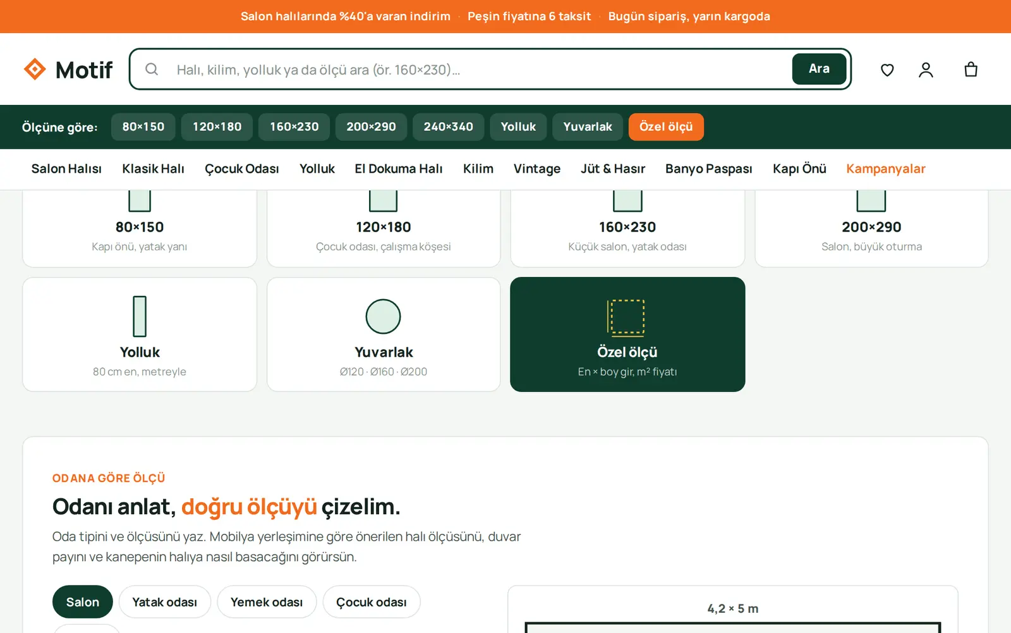The image size is (1011, 633).
Task: Click the Özel ölçü dashed square icon
Action: click(x=626, y=317)
